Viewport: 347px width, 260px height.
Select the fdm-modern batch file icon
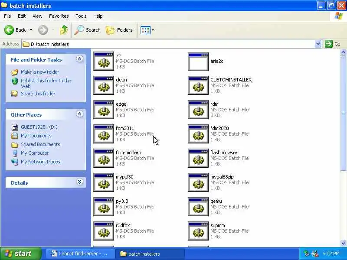104,159
